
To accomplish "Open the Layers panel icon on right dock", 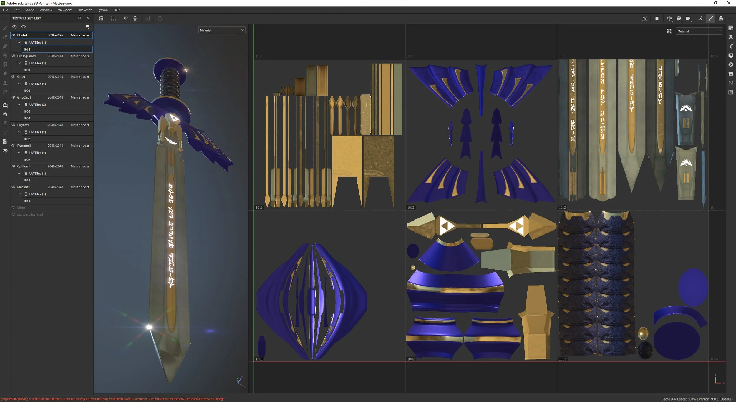I will coord(731,37).
